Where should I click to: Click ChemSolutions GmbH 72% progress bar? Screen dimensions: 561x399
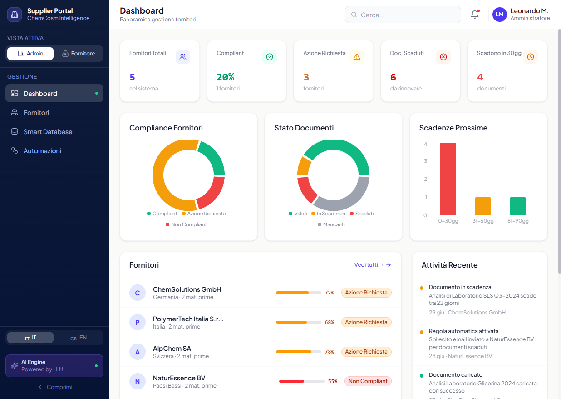point(299,293)
